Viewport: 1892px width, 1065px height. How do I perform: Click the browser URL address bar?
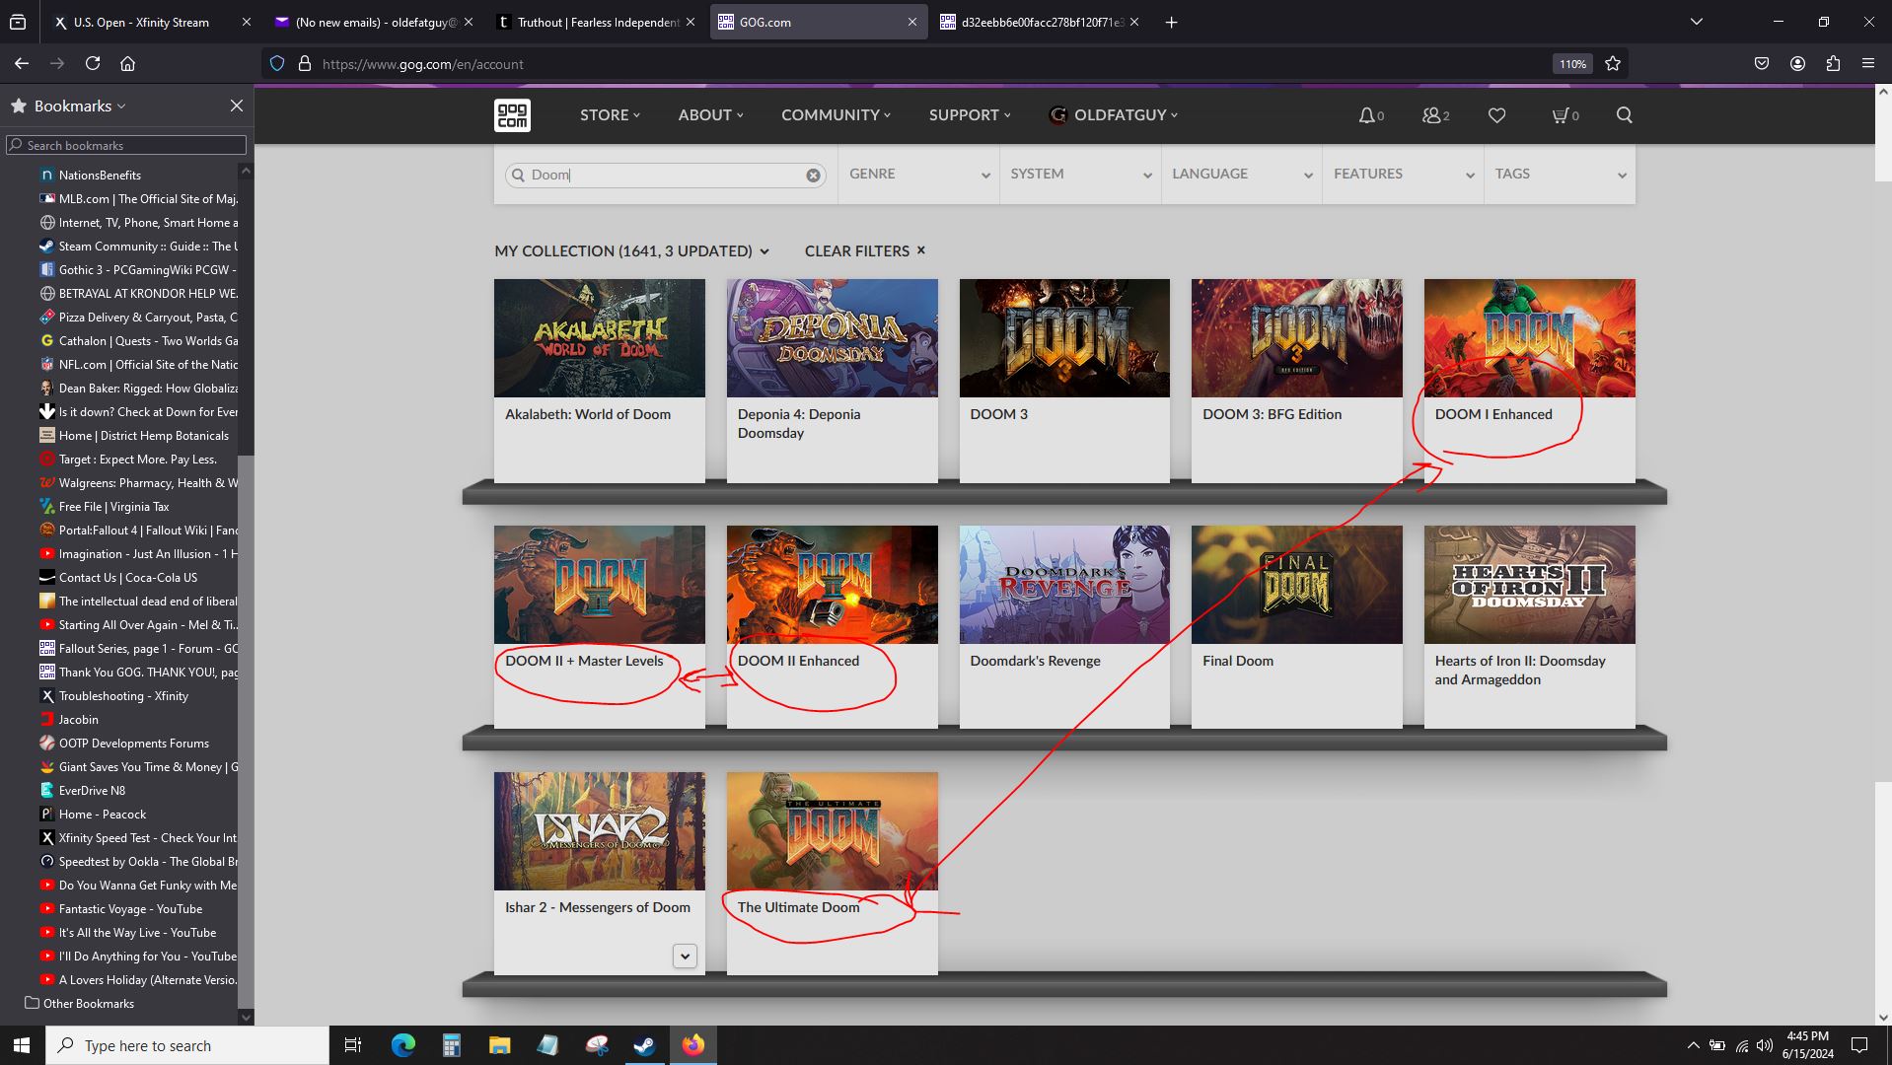click(x=927, y=63)
